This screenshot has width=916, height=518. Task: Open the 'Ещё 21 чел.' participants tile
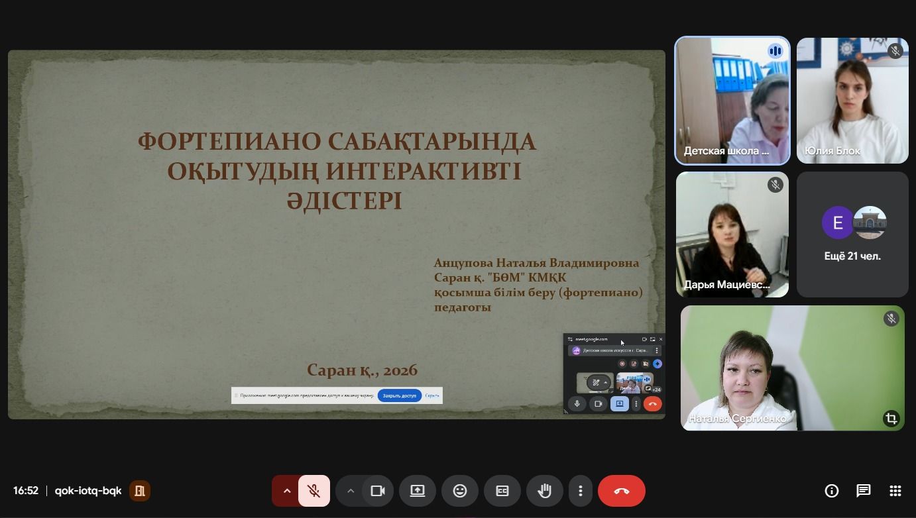pos(852,234)
